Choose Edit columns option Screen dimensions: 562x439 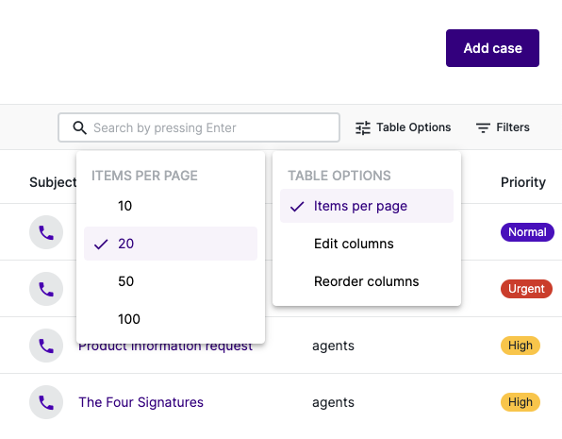tap(367, 244)
